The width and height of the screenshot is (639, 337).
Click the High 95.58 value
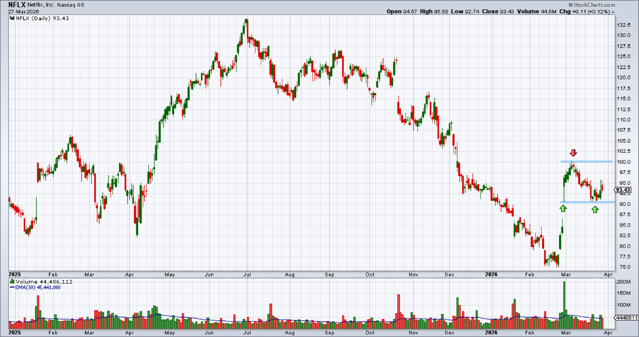point(434,11)
